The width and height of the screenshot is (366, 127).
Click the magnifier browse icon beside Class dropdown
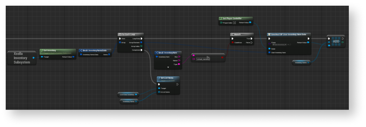[x=291, y=45]
